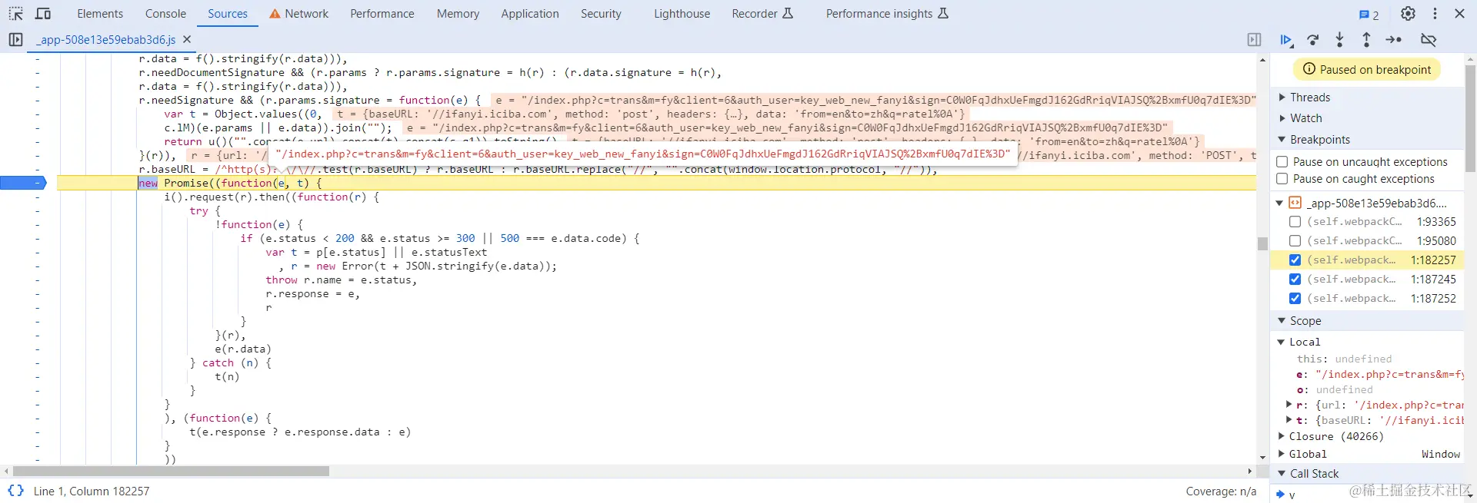Expand the t variable object in Local scope
Screen dimensions: 1477x503
[1289, 420]
